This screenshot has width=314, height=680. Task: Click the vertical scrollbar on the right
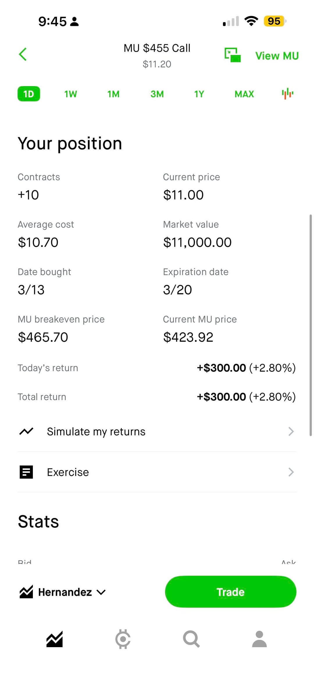pyautogui.click(x=311, y=325)
